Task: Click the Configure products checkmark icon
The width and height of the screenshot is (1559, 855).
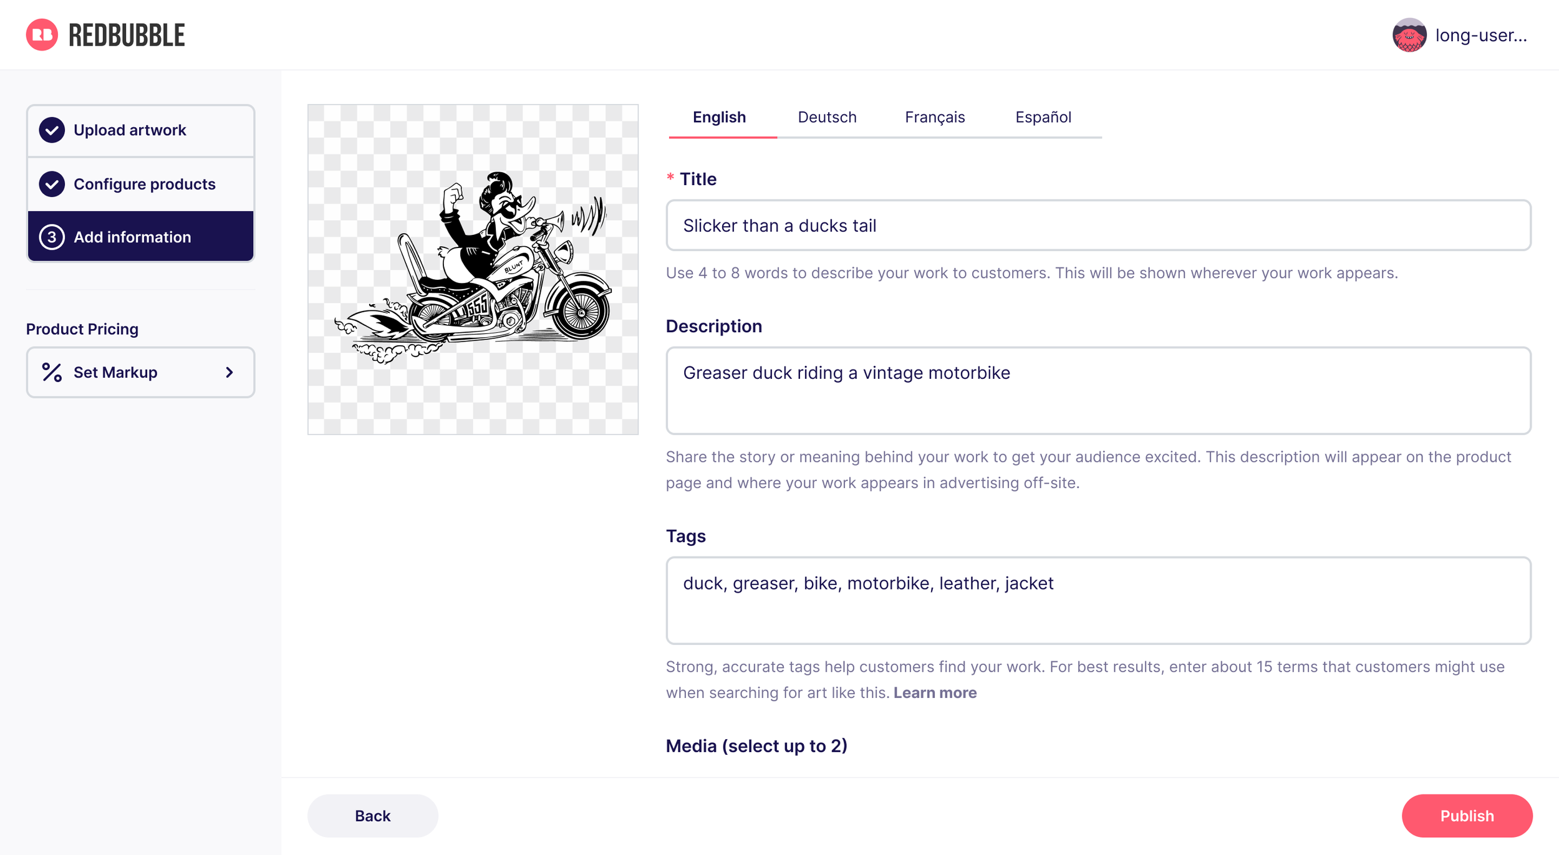Action: 52,184
